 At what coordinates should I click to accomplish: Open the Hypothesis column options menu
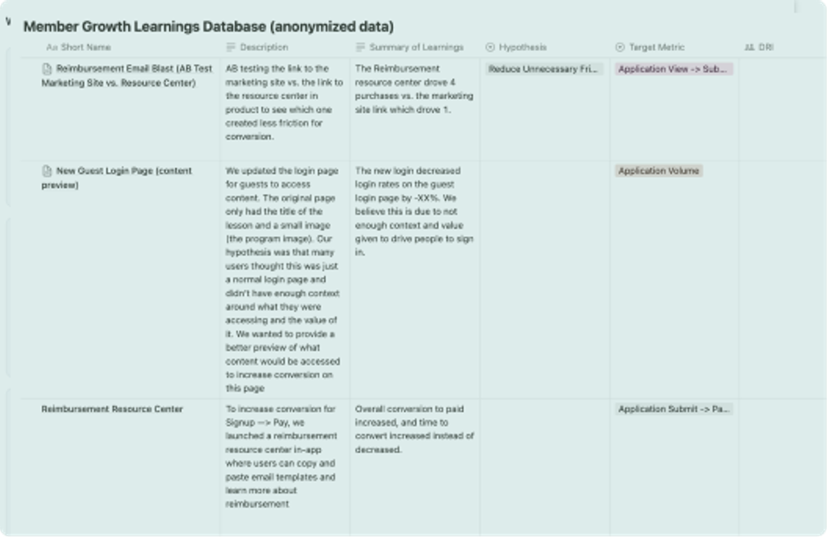[x=524, y=47]
